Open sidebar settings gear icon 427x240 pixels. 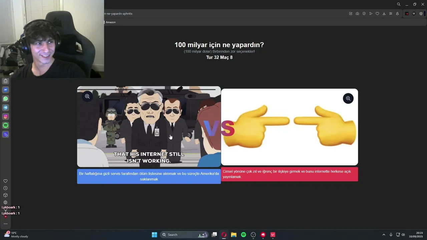point(5,202)
